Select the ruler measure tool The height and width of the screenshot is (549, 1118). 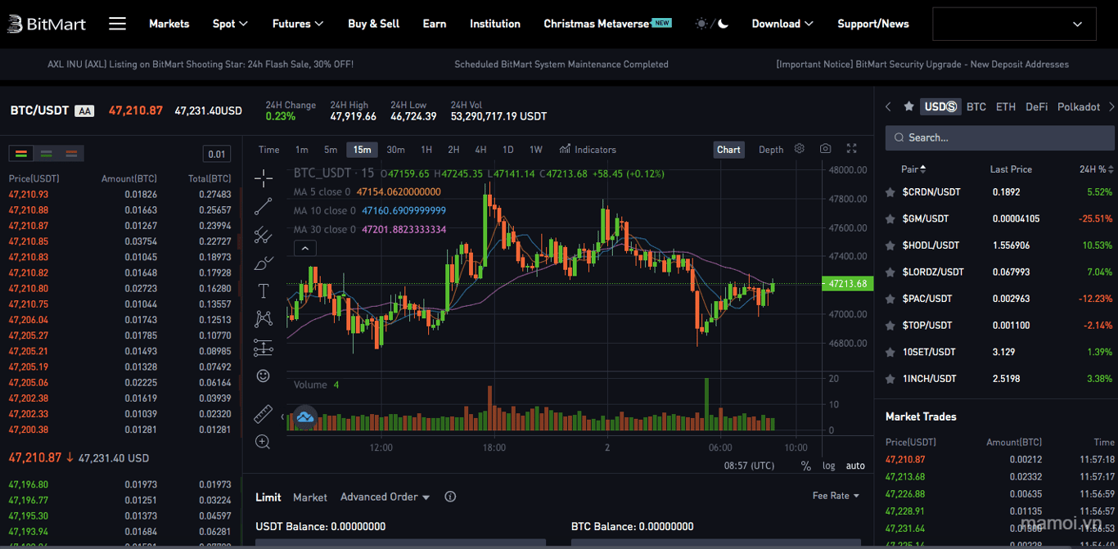click(264, 413)
